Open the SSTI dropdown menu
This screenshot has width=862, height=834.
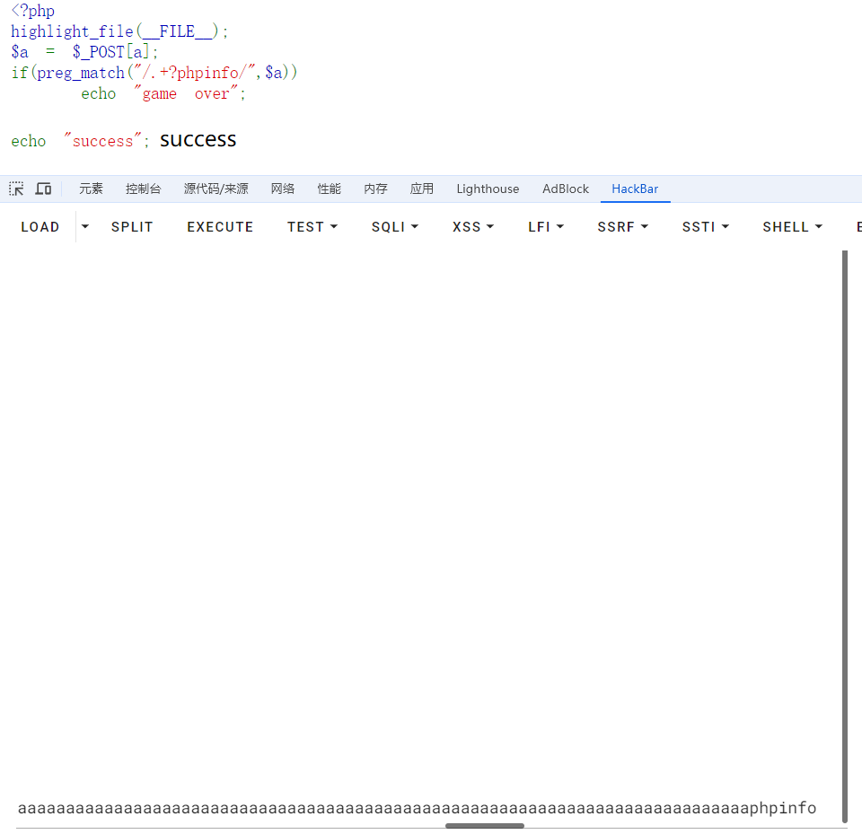[705, 227]
